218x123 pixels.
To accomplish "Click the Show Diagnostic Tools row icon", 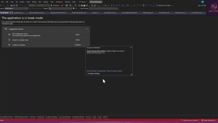I will point(9,35).
